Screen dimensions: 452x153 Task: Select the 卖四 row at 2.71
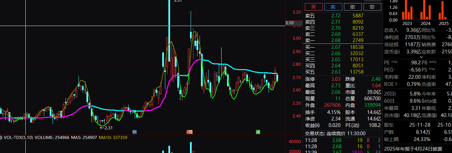click(342, 22)
